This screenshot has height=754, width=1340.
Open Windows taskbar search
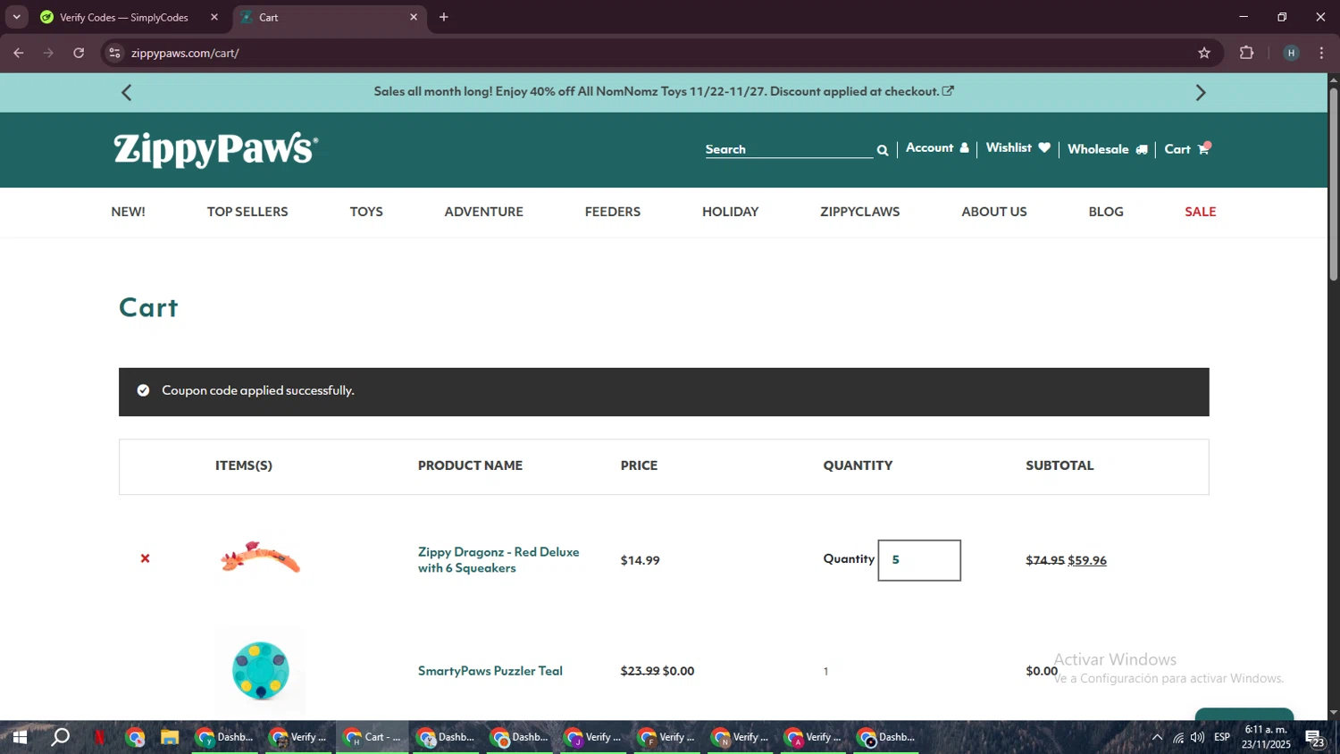[60, 737]
